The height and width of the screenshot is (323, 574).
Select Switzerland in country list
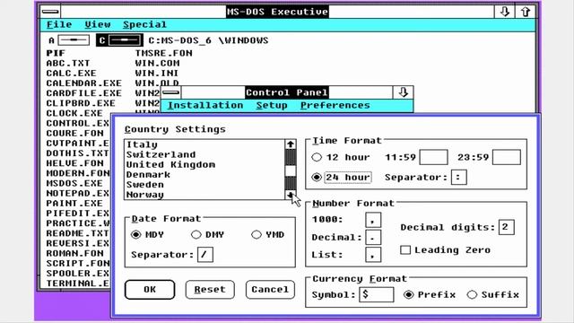coord(204,154)
